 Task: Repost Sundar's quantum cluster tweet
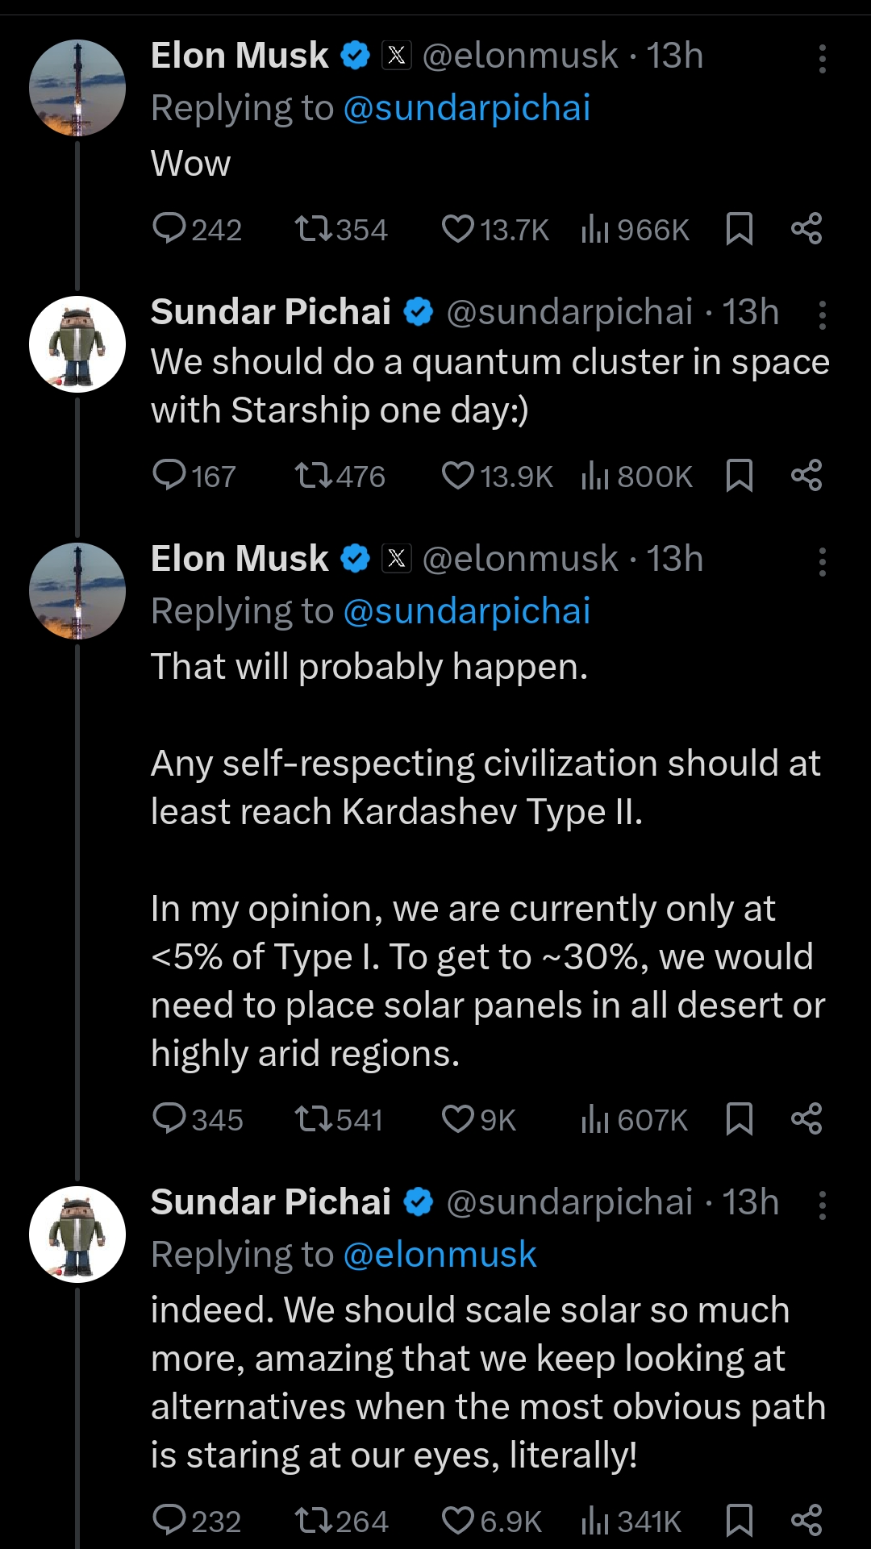click(x=314, y=476)
